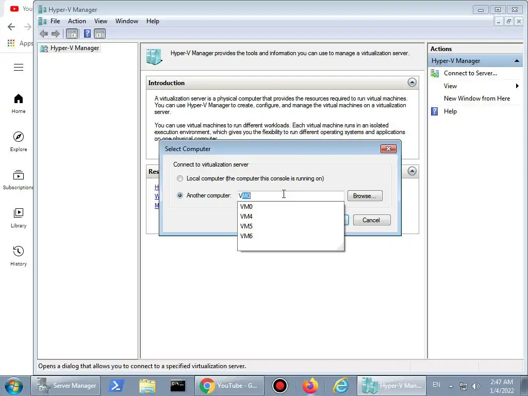Open the Window menu
This screenshot has height=396, width=528.
(127, 21)
